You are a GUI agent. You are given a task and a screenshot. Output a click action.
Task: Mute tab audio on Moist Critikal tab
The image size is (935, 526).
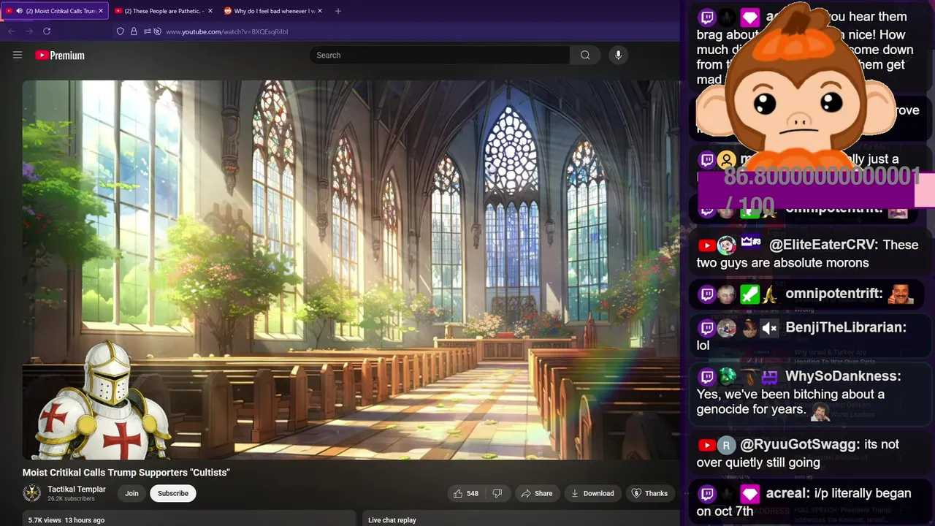[x=19, y=11]
